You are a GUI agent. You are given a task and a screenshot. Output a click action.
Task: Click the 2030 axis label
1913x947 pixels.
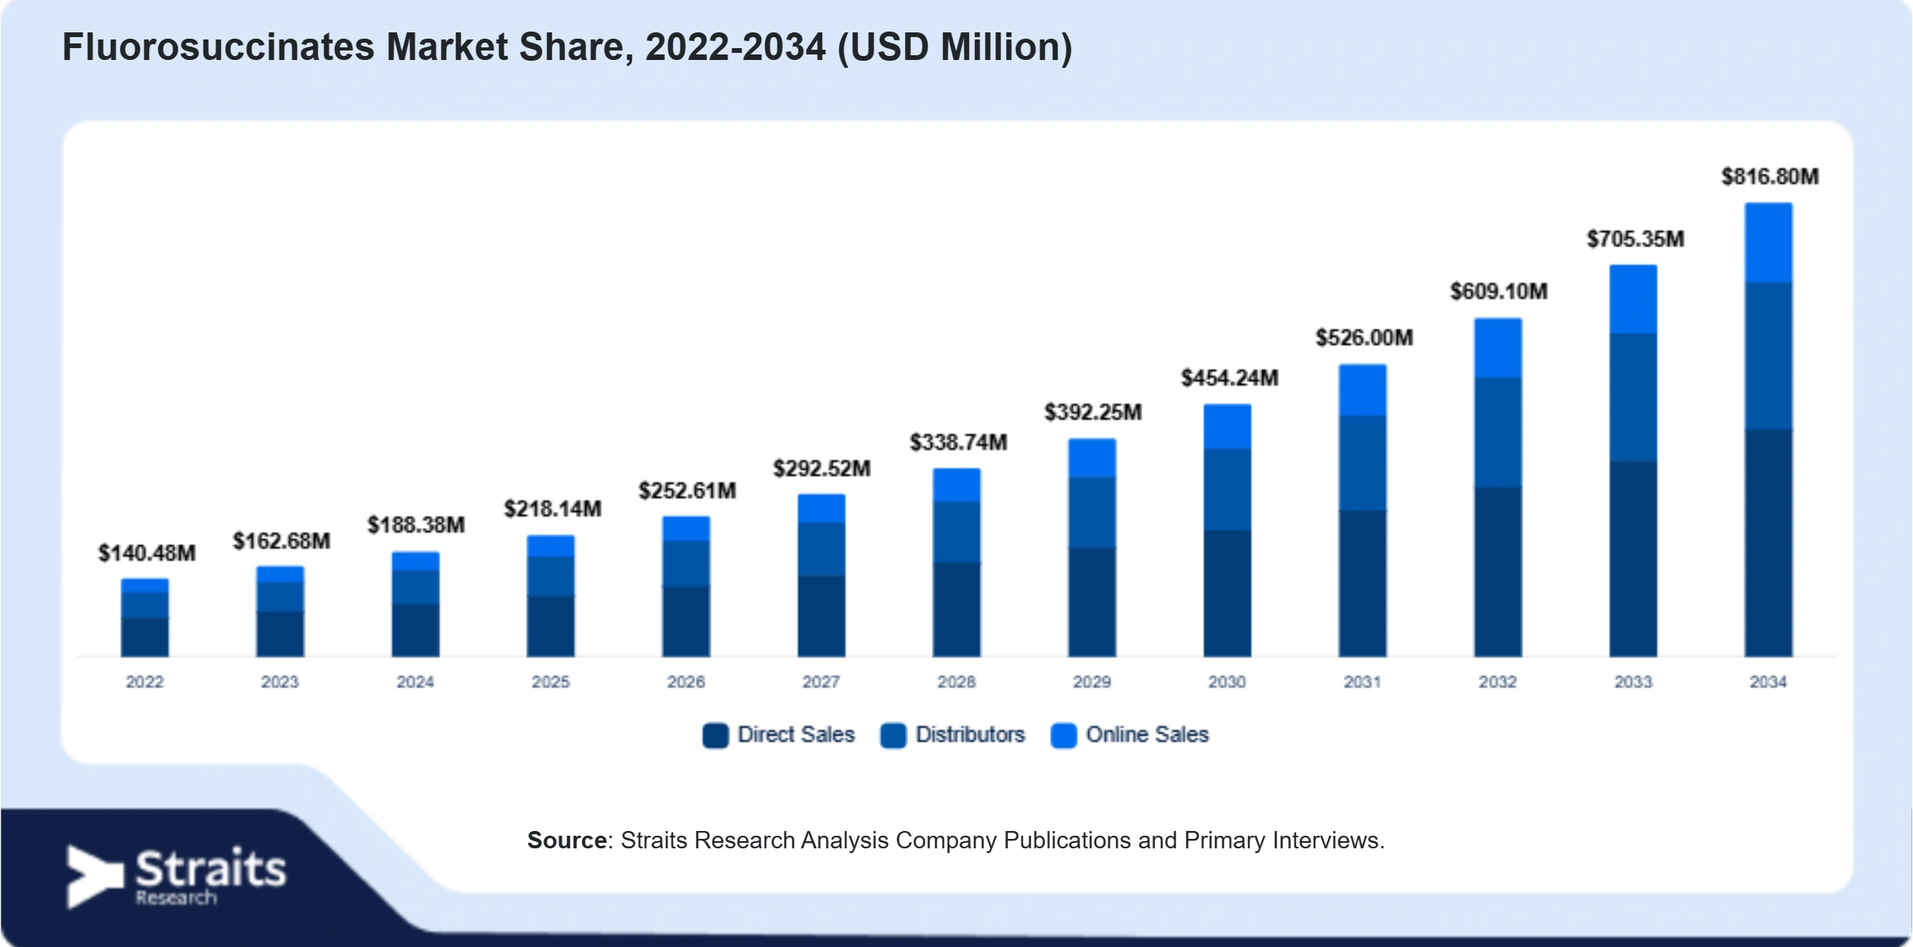1227,682
